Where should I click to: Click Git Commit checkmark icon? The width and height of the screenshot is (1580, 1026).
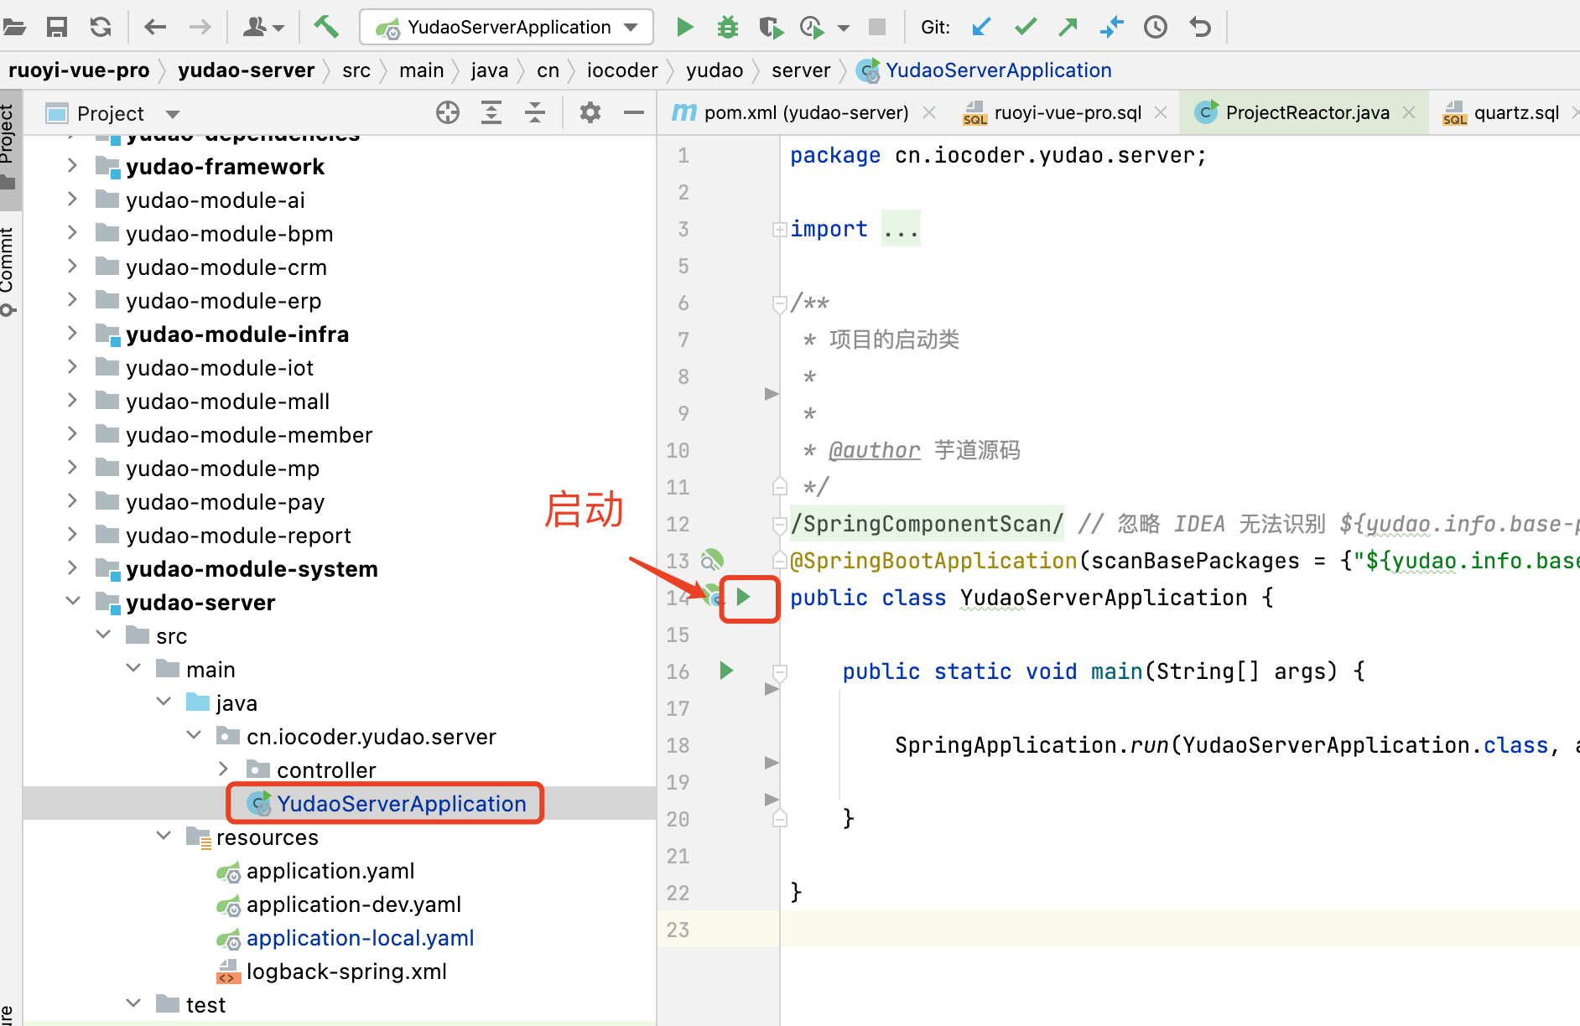coord(1025,27)
